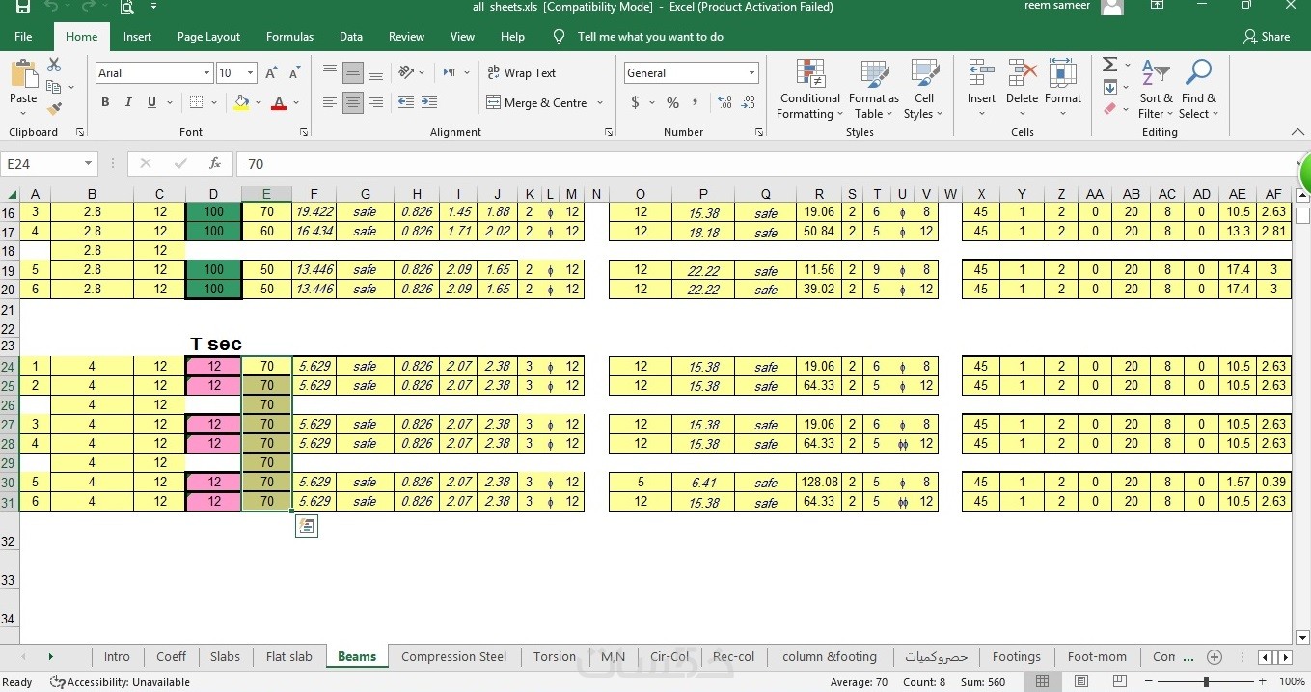Image resolution: width=1311 pixels, height=692 pixels.
Task: Click Merge & Centre button
Action: [536, 102]
